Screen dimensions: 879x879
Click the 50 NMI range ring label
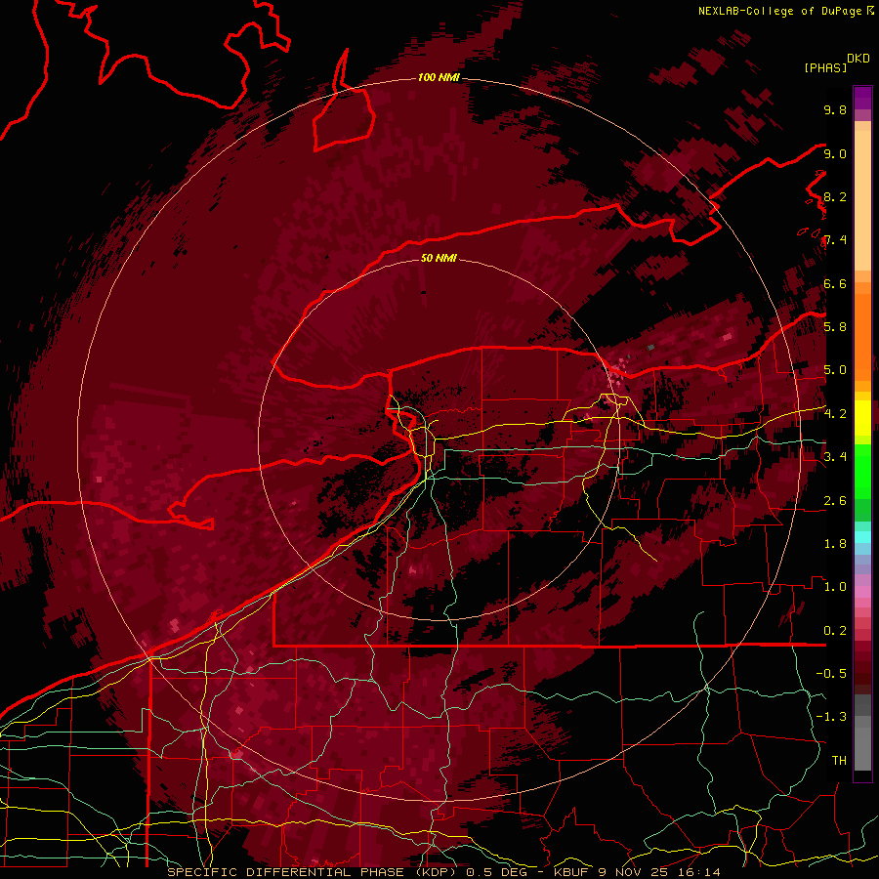click(439, 258)
